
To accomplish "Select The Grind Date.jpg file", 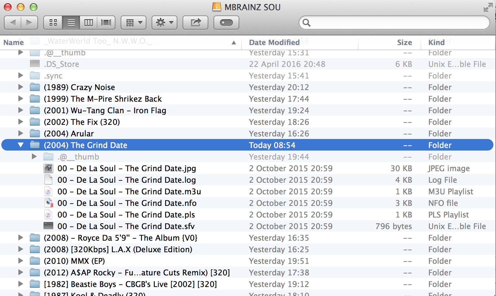I will coord(126,168).
